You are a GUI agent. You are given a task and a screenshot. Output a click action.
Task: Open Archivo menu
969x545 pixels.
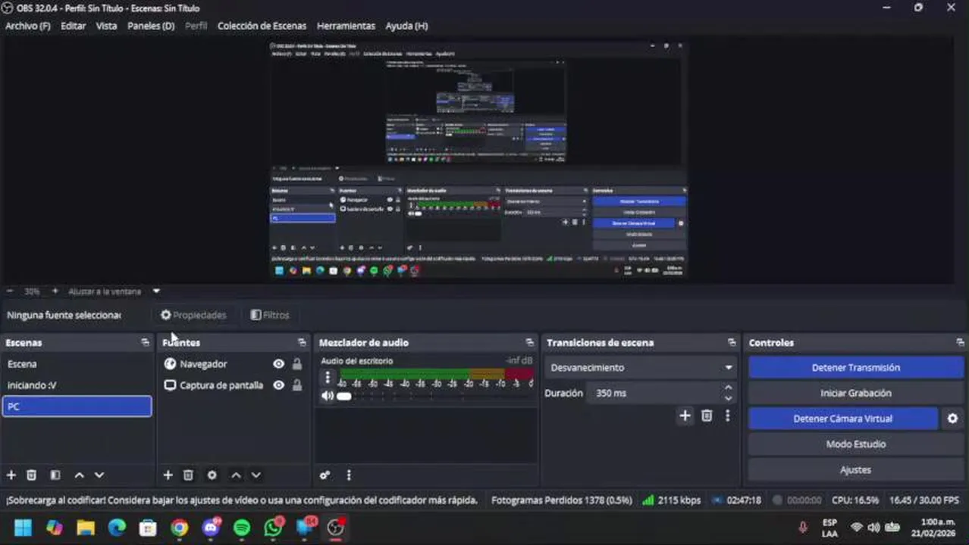28,26
